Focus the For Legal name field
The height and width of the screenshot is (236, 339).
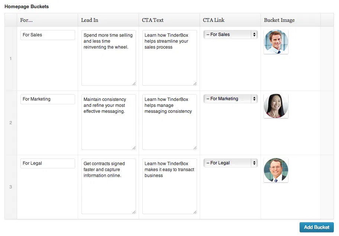(x=48, y=163)
